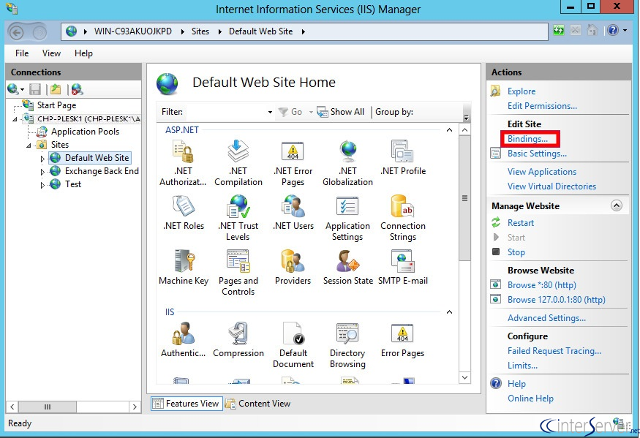Expand the Default Web Site tree node
640x438 pixels.
click(x=43, y=159)
